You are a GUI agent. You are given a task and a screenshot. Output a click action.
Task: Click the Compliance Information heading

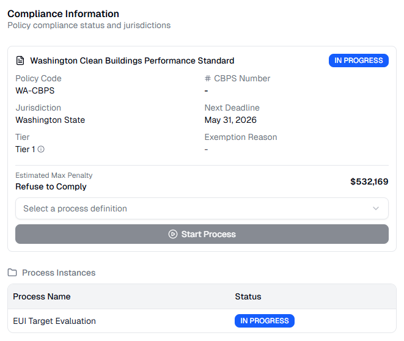(x=63, y=13)
